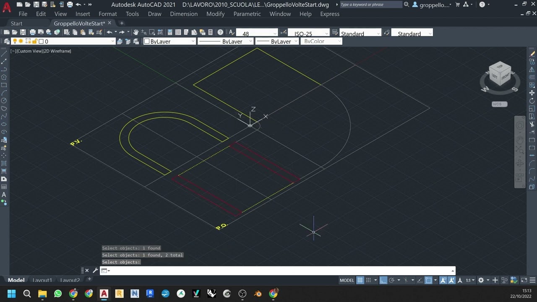Open the layer dropdown showing 0

pyautogui.click(x=112, y=41)
